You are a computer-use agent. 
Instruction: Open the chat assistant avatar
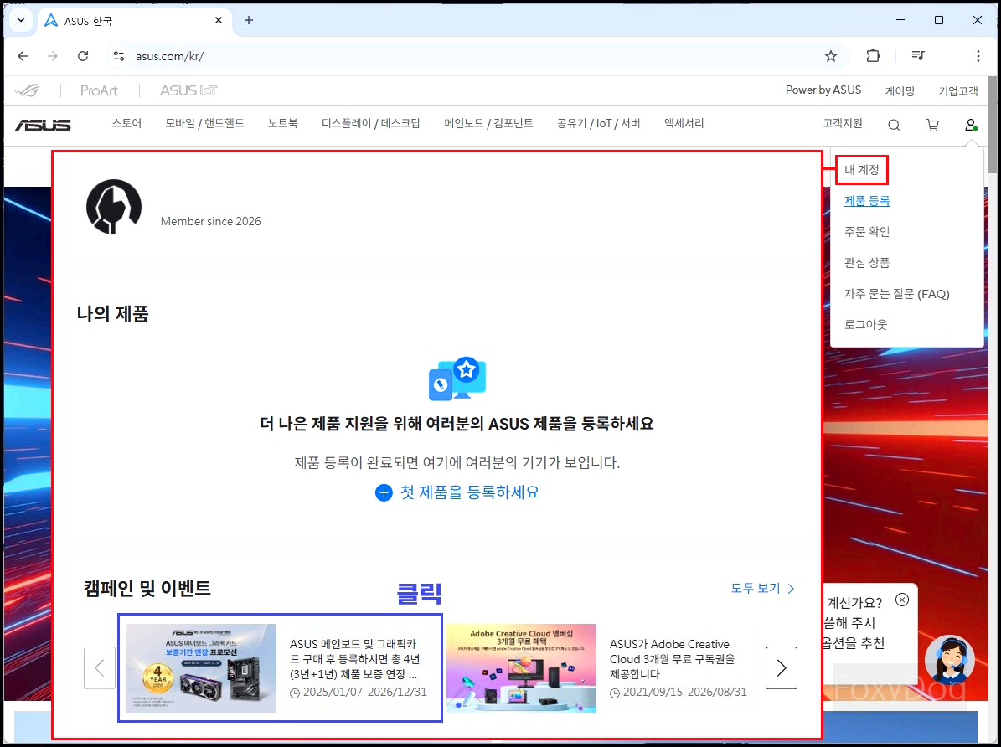950,660
